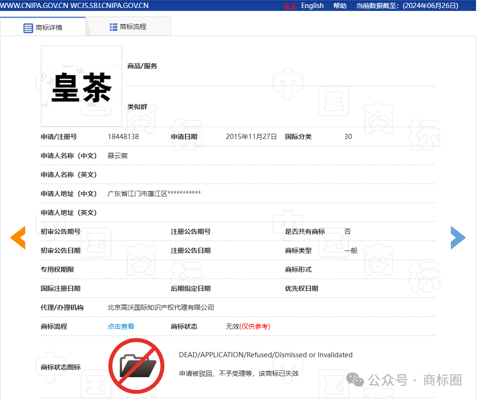The image size is (477, 399).
Task: Select trademark type value 一般
Action: (351, 251)
